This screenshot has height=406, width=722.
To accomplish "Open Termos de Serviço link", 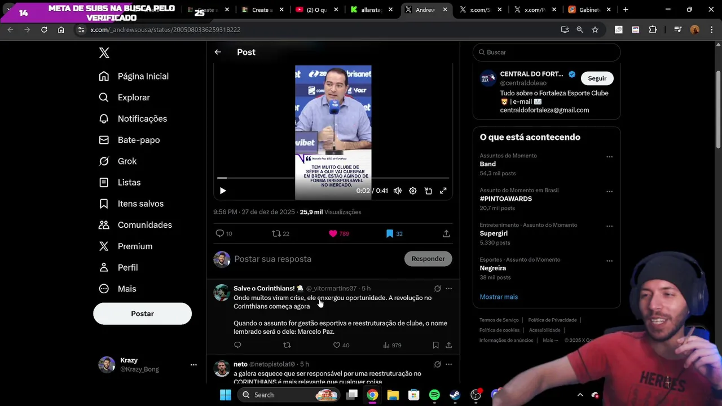I will [499, 320].
